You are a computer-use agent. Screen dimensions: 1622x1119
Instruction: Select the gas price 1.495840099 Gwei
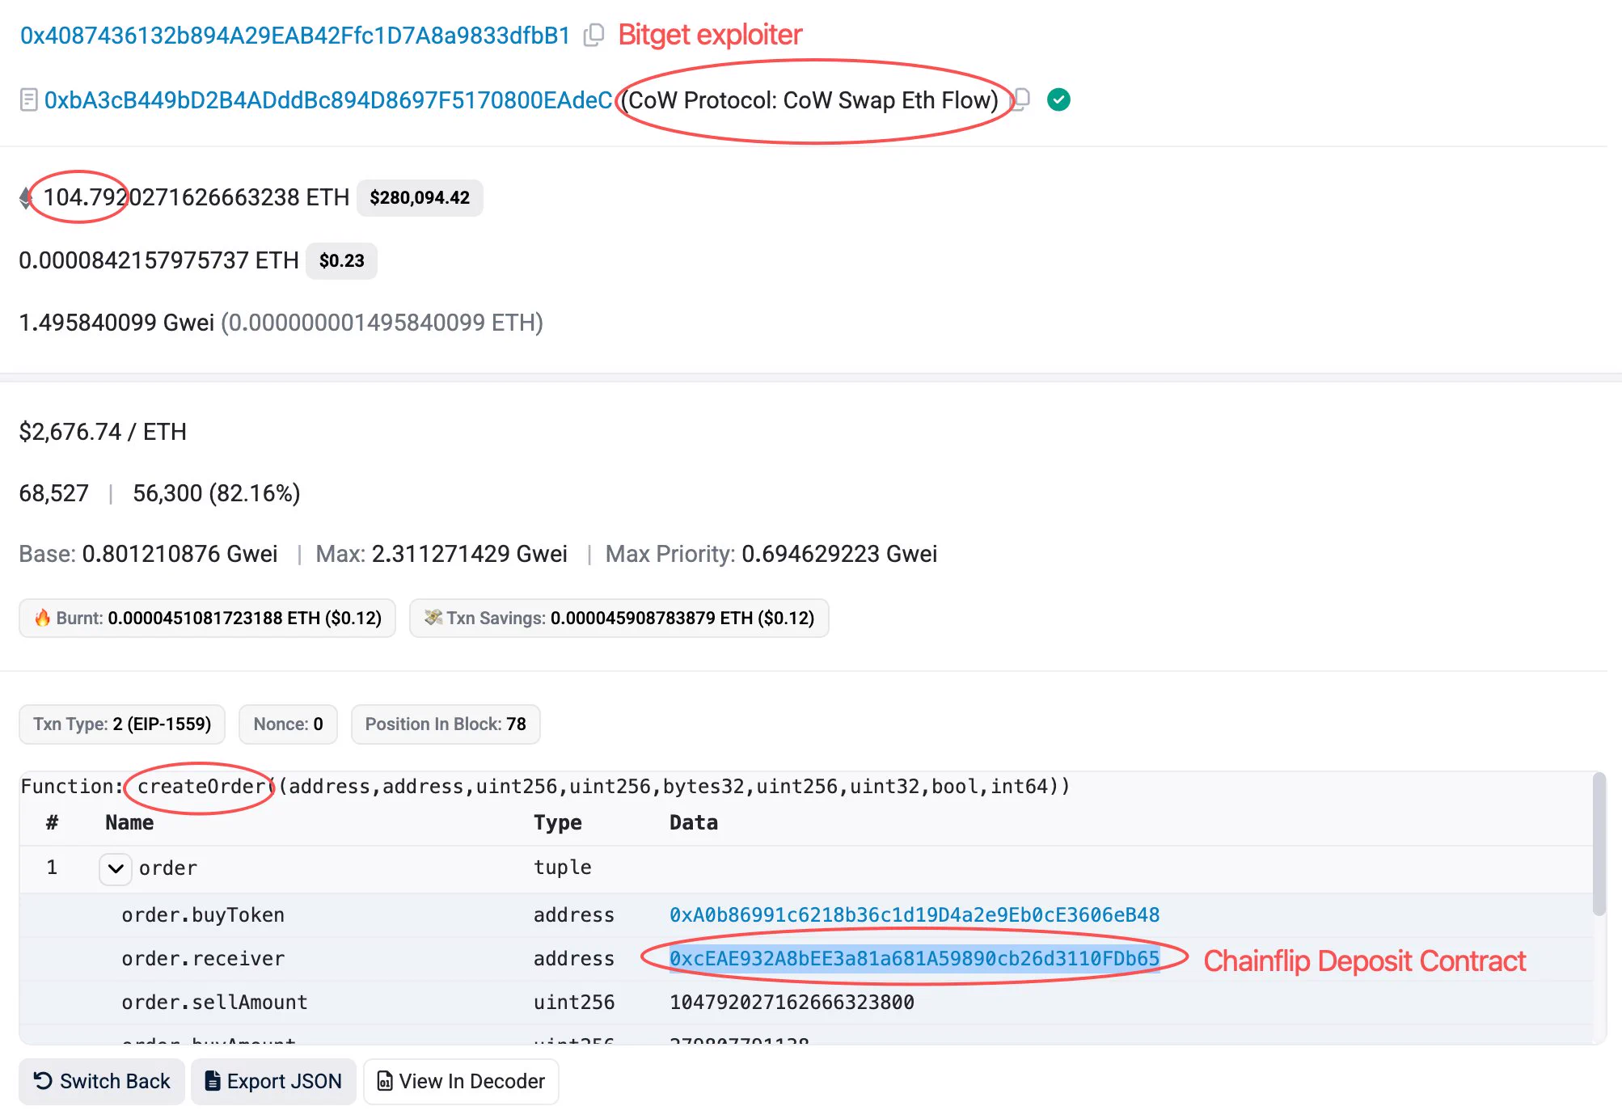pos(116,323)
